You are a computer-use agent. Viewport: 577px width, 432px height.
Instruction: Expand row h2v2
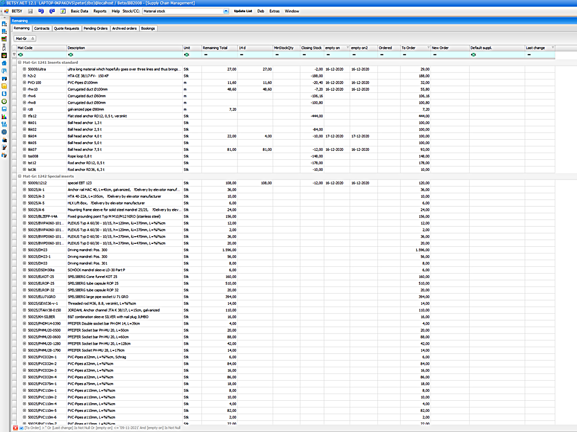tap(25, 76)
